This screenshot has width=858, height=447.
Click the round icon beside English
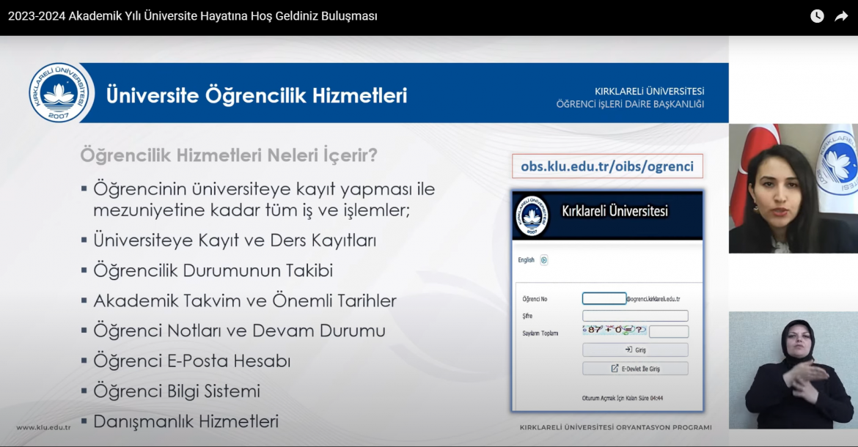(x=544, y=260)
